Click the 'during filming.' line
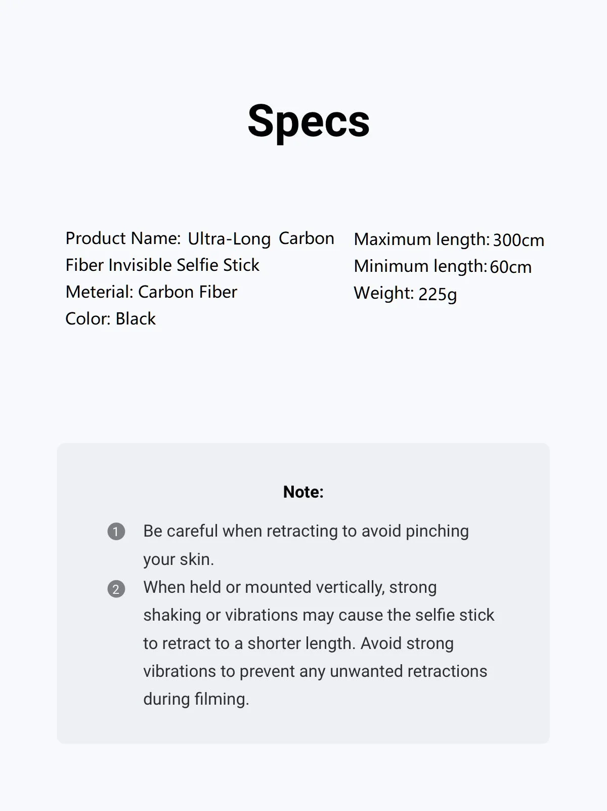This screenshot has width=607, height=811. 196,699
